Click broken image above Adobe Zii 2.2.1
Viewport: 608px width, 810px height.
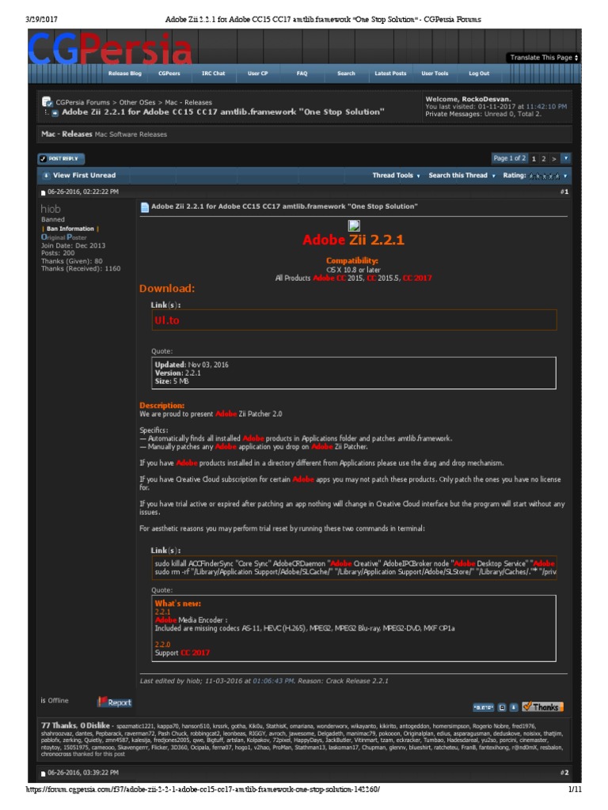(354, 225)
